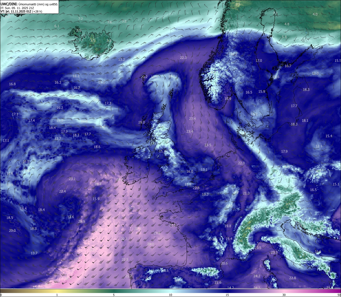Click the map value '2.5' at the top
Screen dimensions: 341x297
[238, 4]
